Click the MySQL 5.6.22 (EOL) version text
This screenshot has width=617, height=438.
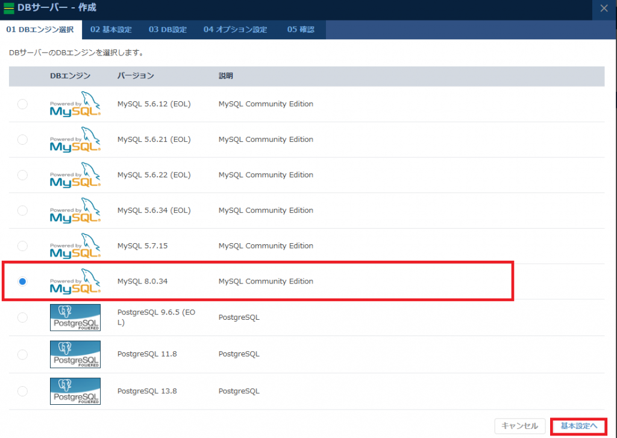154,175
